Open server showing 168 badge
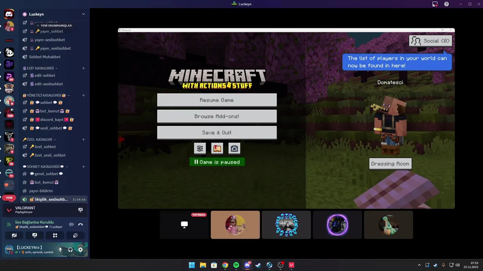This screenshot has width=483, height=271. click(9, 112)
